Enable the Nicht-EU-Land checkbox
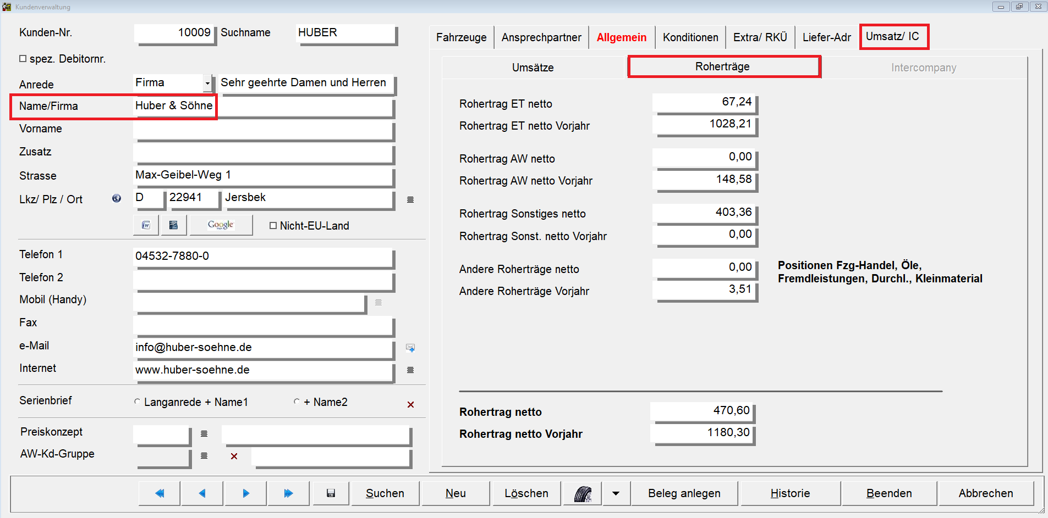This screenshot has height=518, width=1048. [273, 225]
